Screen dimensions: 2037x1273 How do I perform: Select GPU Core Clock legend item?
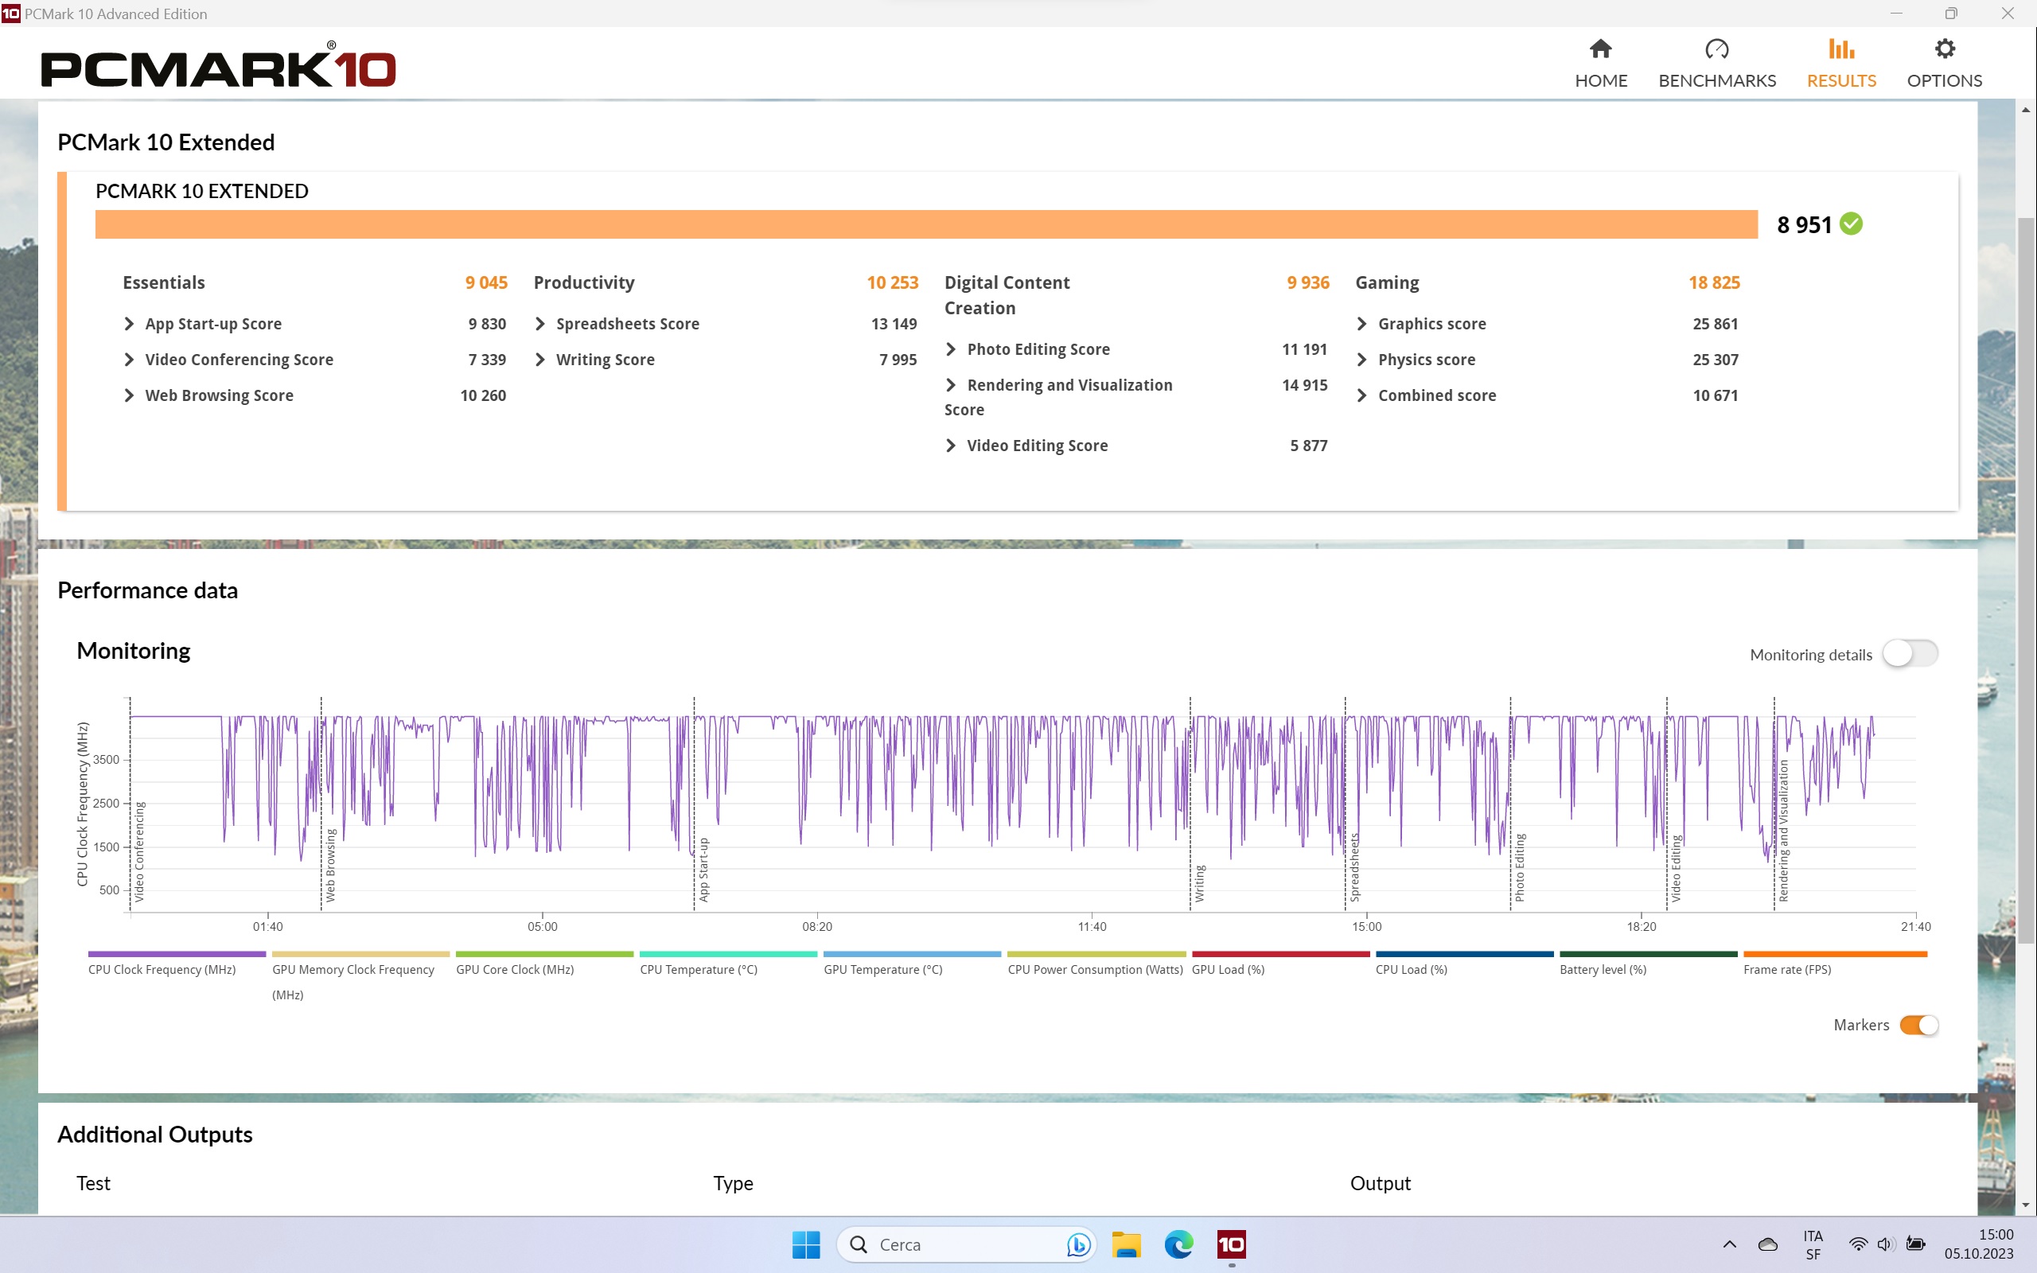tap(543, 964)
